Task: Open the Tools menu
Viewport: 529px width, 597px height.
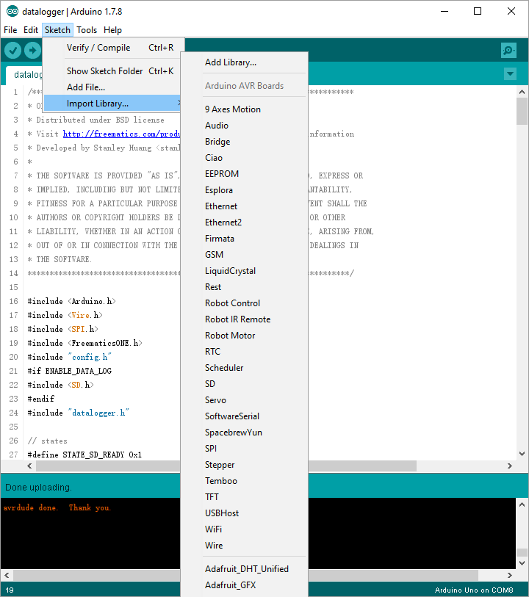Action: click(87, 30)
